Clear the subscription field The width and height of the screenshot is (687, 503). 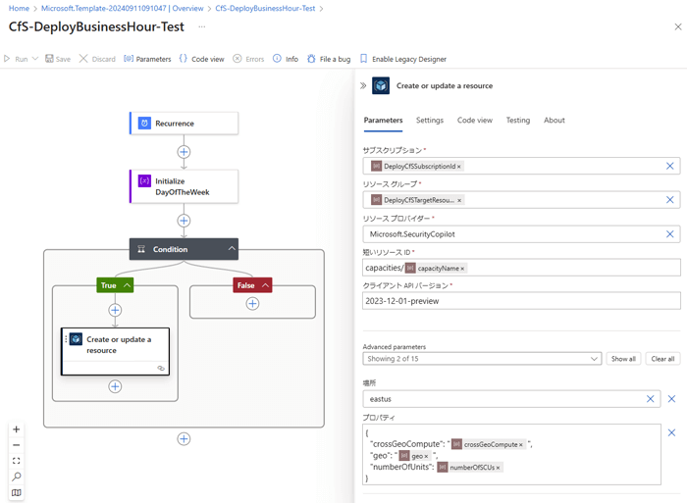(x=670, y=166)
